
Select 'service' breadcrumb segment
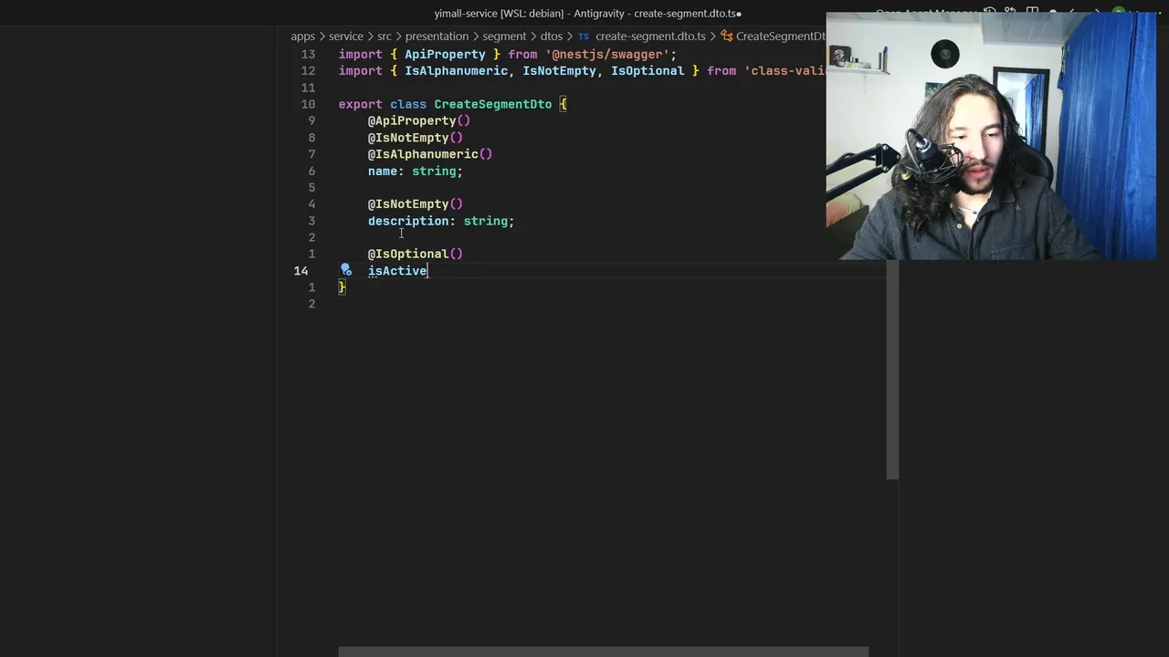point(346,36)
